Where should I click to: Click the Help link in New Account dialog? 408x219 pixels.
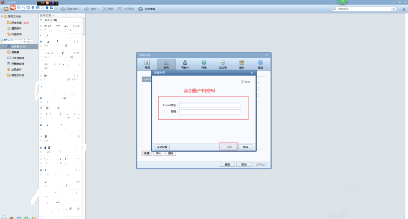tap(245, 82)
